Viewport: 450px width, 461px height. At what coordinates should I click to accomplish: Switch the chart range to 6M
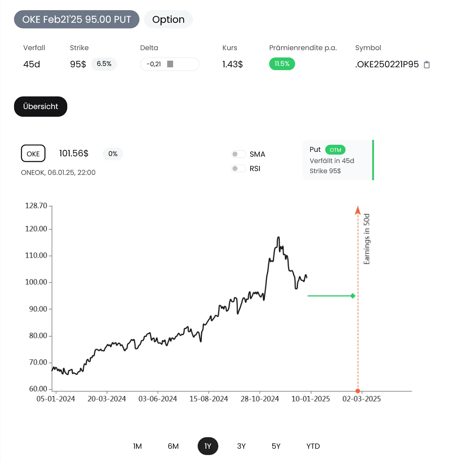click(x=173, y=446)
